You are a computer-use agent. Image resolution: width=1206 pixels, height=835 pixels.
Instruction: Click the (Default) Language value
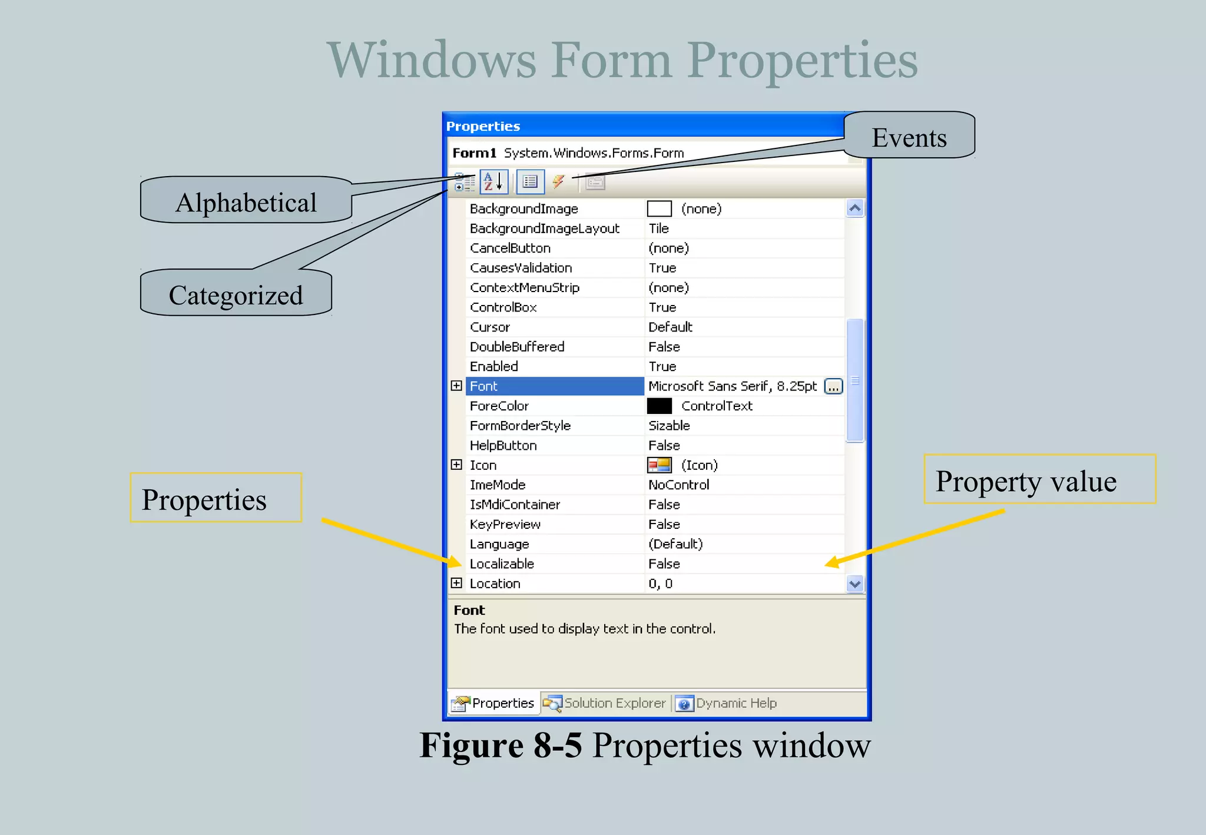(675, 544)
